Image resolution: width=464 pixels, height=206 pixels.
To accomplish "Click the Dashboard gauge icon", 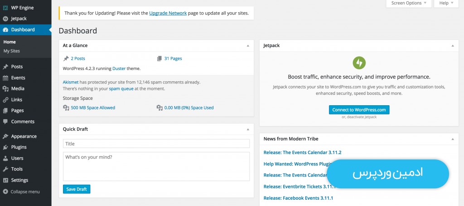I will tap(5, 29).
